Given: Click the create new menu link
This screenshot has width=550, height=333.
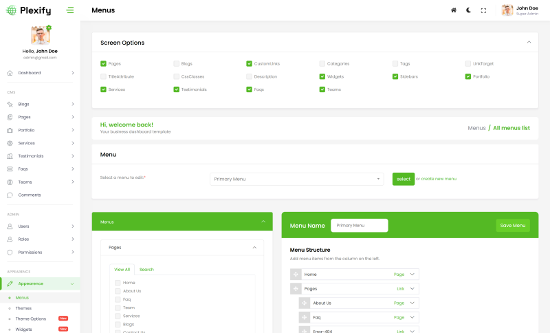Looking at the screenshot, I should [439, 179].
